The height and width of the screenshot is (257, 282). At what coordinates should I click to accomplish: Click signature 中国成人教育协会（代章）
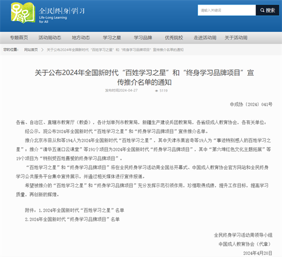245,244
